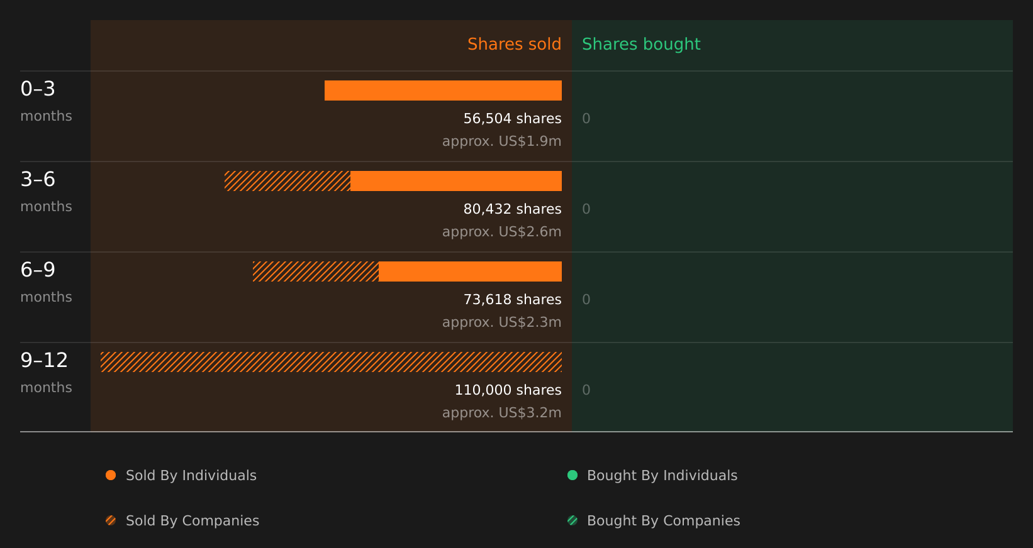Click the approx. US$2.3m text
This screenshot has width=1033, height=548.
(501, 322)
